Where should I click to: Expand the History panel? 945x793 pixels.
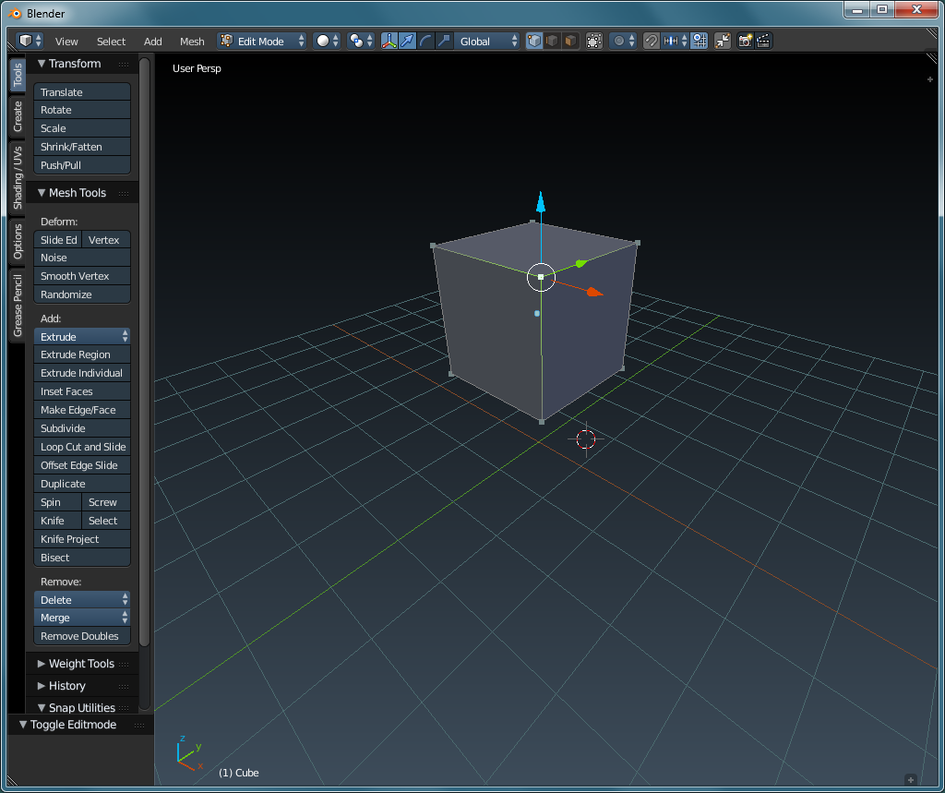(x=42, y=686)
